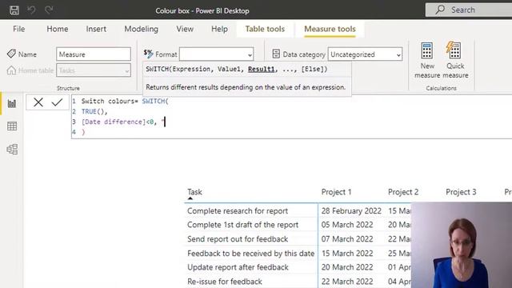The height and width of the screenshot is (288, 512).
Task: Sort by the Task column arrow
Action: click(190, 198)
